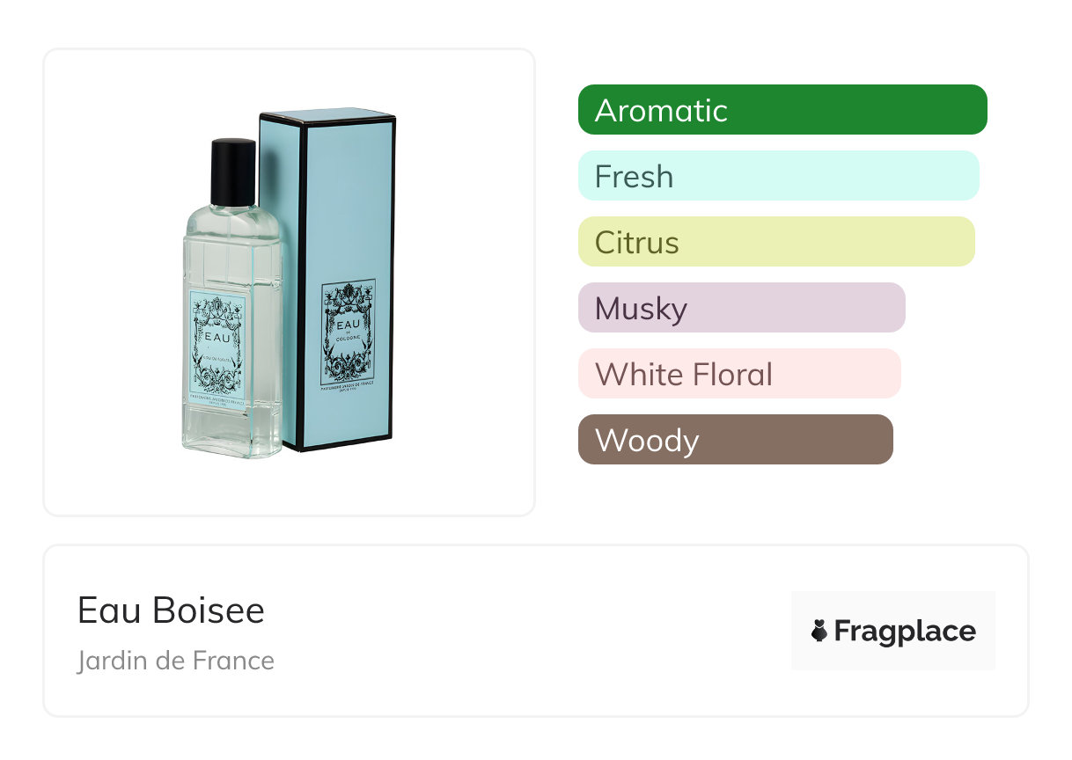Click the Fragplace wordmark text
Image resolution: width=1072 pixels, height=760 pixels.
point(905,631)
